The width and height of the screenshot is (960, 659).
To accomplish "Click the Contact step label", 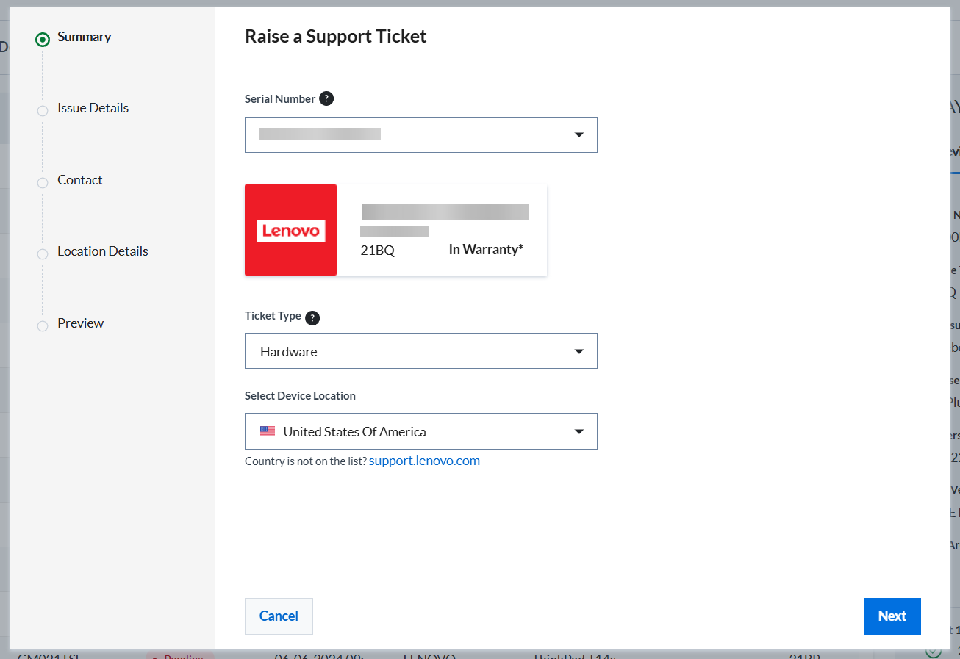I will (80, 180).
